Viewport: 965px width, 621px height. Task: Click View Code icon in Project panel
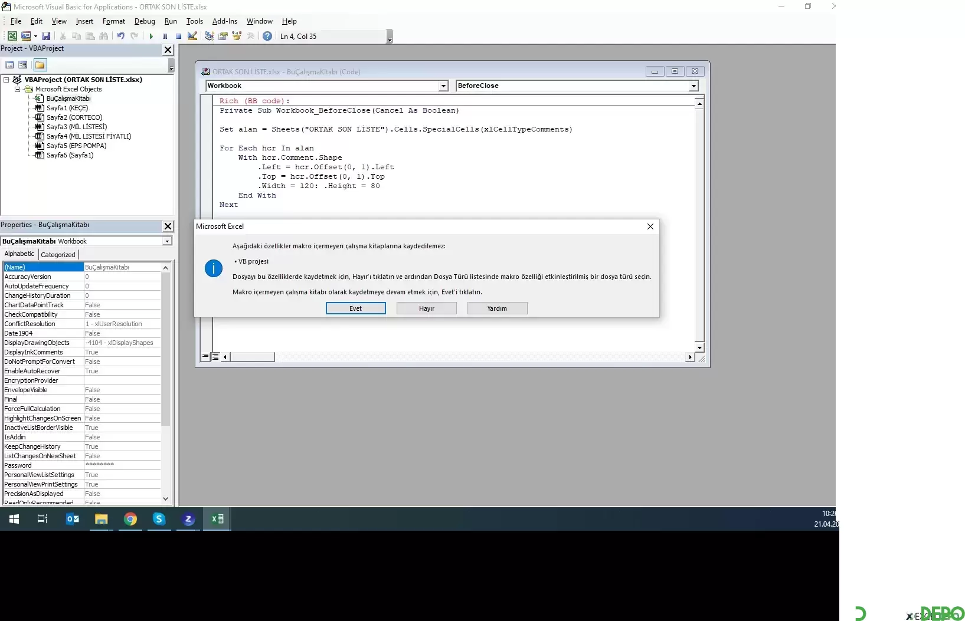(x=9, y=65)
